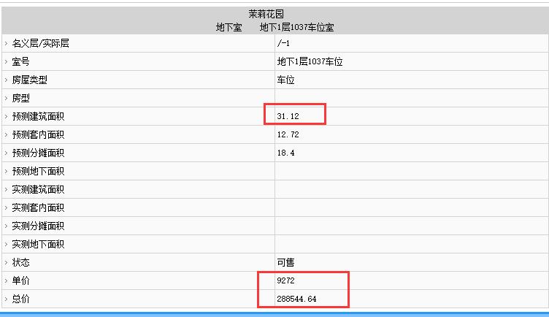Select the 房屋类型 label

[x=29, y=80]
